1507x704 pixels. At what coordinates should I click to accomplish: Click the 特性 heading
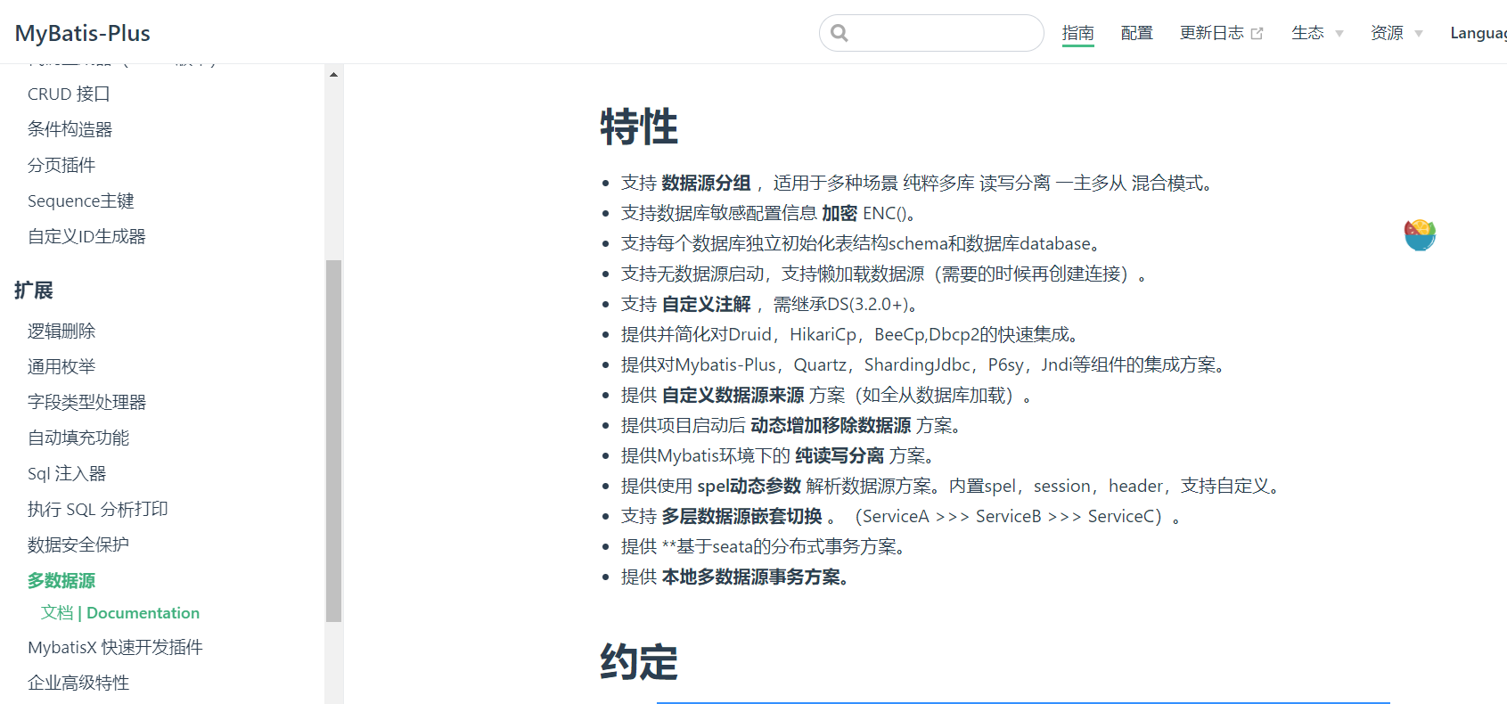pos(639,127)
